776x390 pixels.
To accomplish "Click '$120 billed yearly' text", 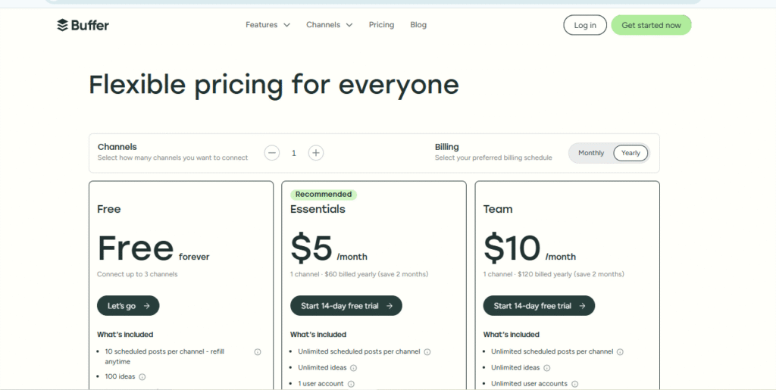I will pyautogui.click(x=544, y=274).
